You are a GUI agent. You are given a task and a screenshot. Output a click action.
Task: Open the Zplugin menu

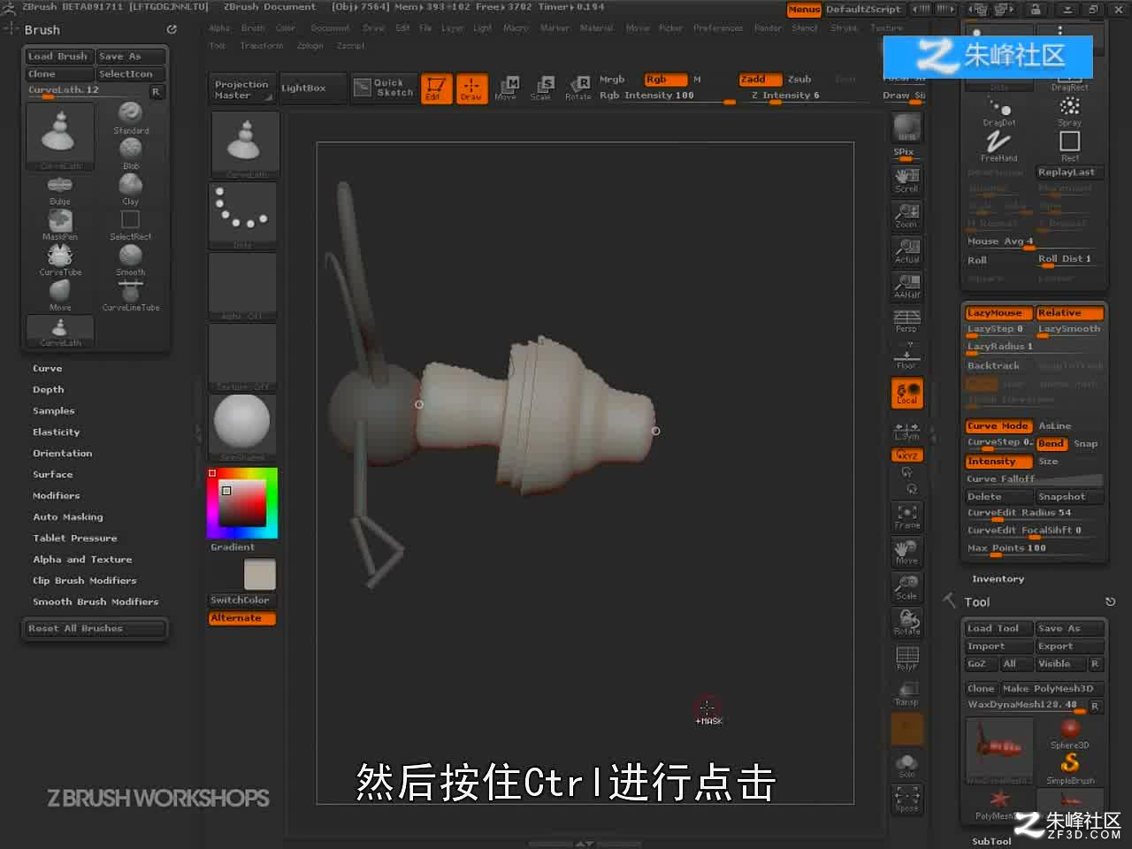click(310, 46)
